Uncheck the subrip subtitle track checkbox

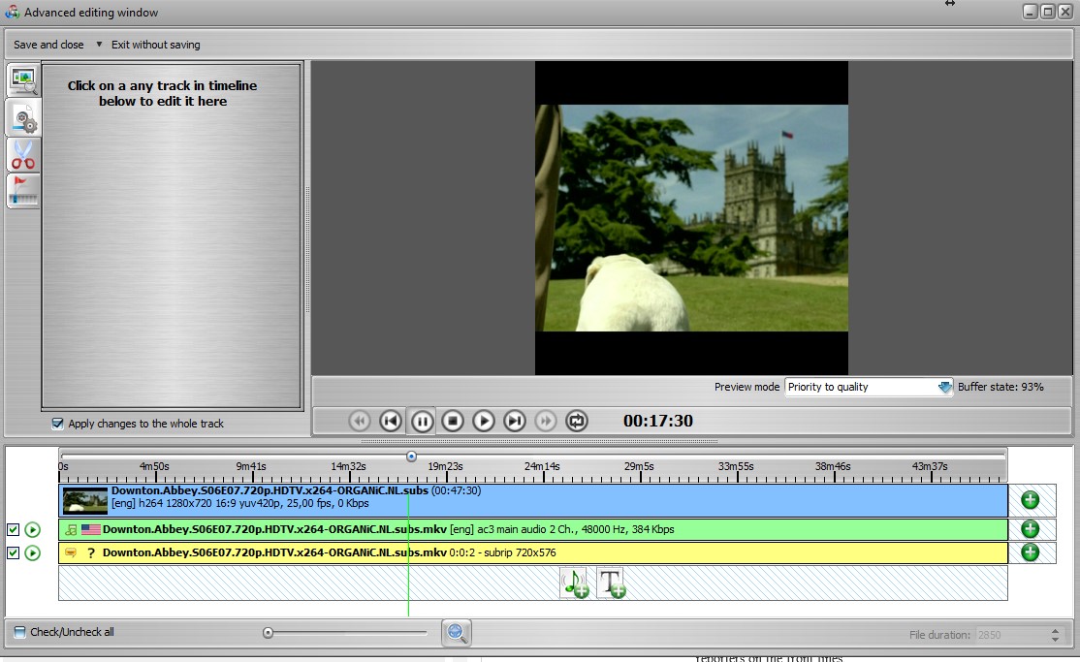click(13, 553)
